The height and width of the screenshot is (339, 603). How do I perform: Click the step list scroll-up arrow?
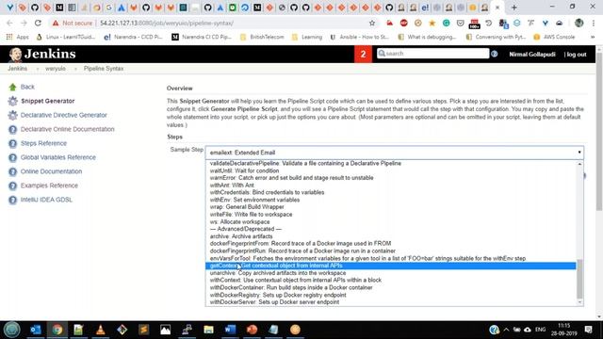[x=579, y=164]
